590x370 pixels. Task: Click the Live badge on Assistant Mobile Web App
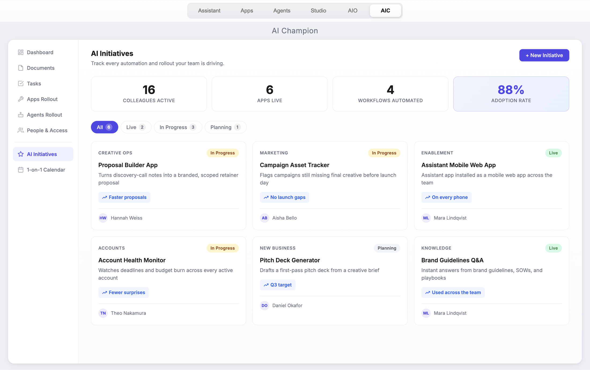pyautogui.click(x=553, y=153)
